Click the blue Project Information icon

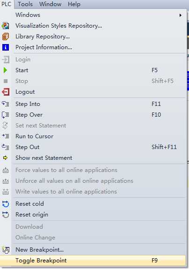pos(6,47)
